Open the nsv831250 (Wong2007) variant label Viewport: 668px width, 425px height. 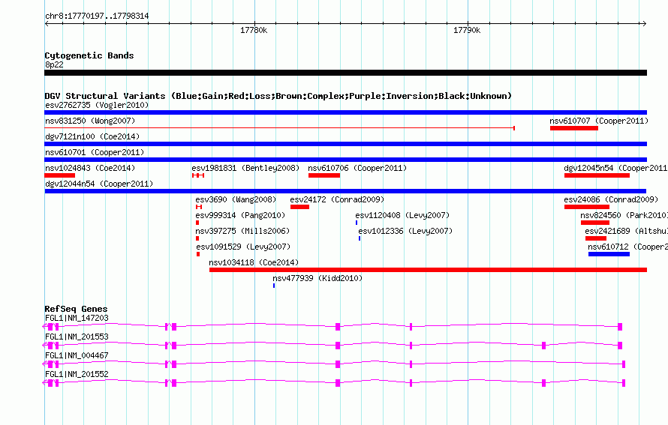90,121
